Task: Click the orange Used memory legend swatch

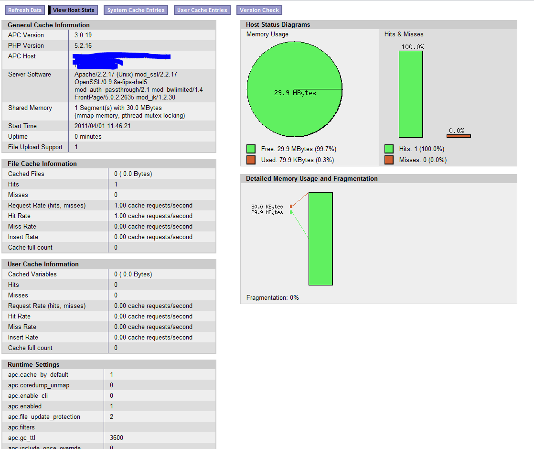Action: tap(251, 160)
